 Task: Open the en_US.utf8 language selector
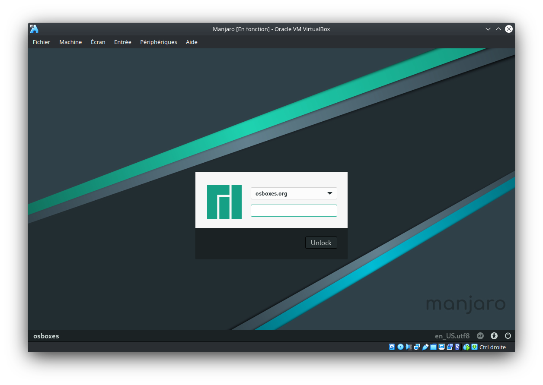(x=452, y=336)
